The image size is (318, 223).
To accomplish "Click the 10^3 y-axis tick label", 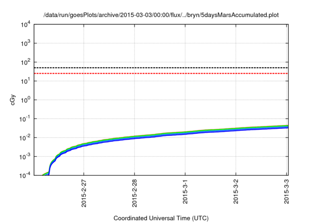I will point(25,44).
